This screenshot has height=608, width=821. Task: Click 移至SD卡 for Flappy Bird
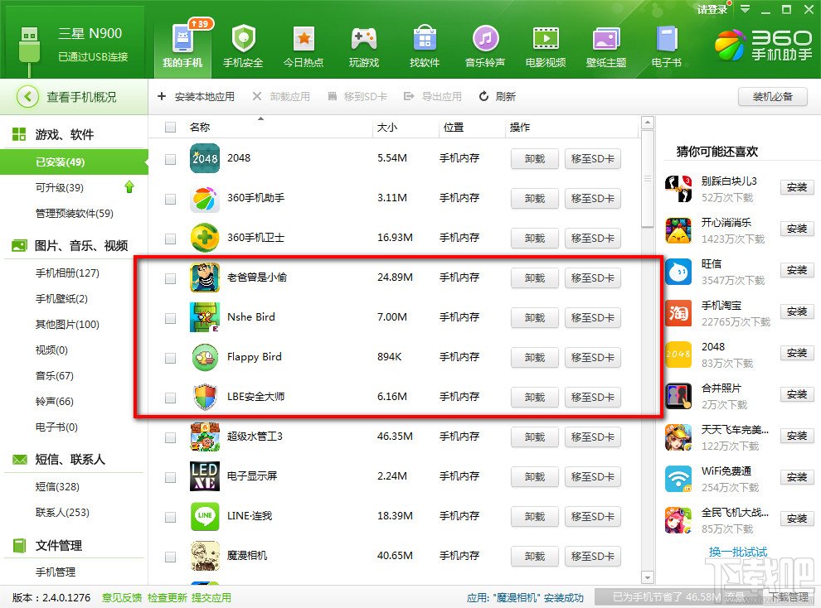(593, 358)
